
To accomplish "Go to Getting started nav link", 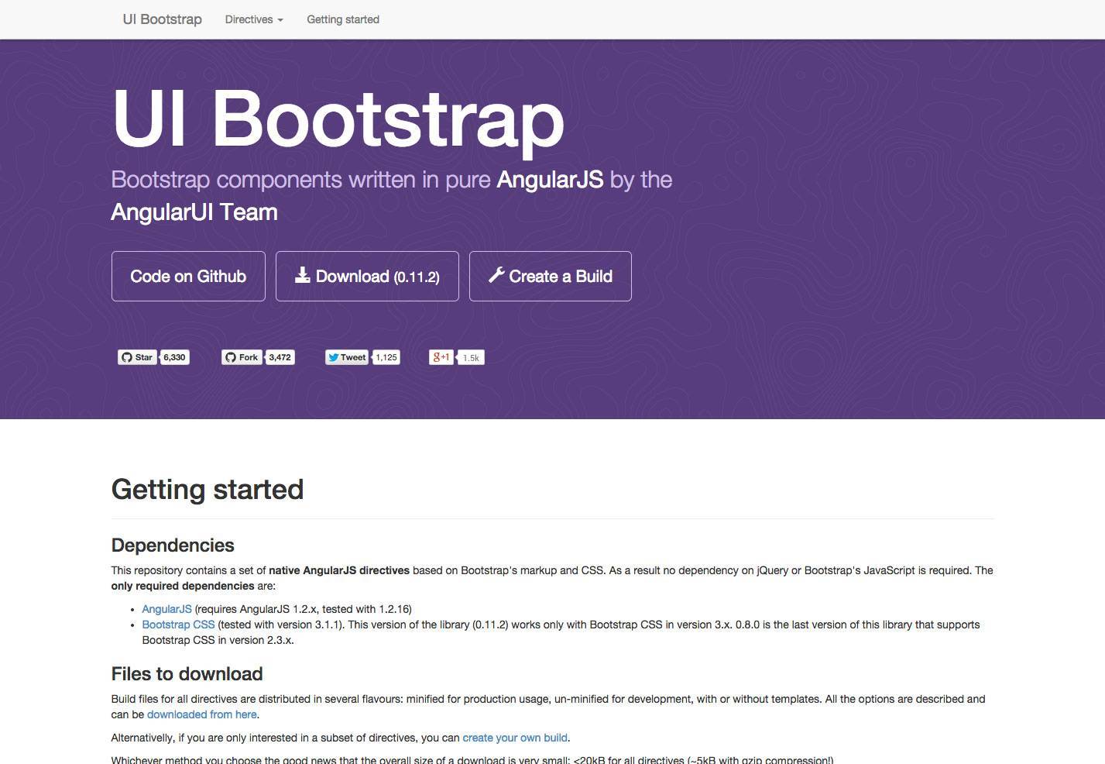I will point(343,19).
